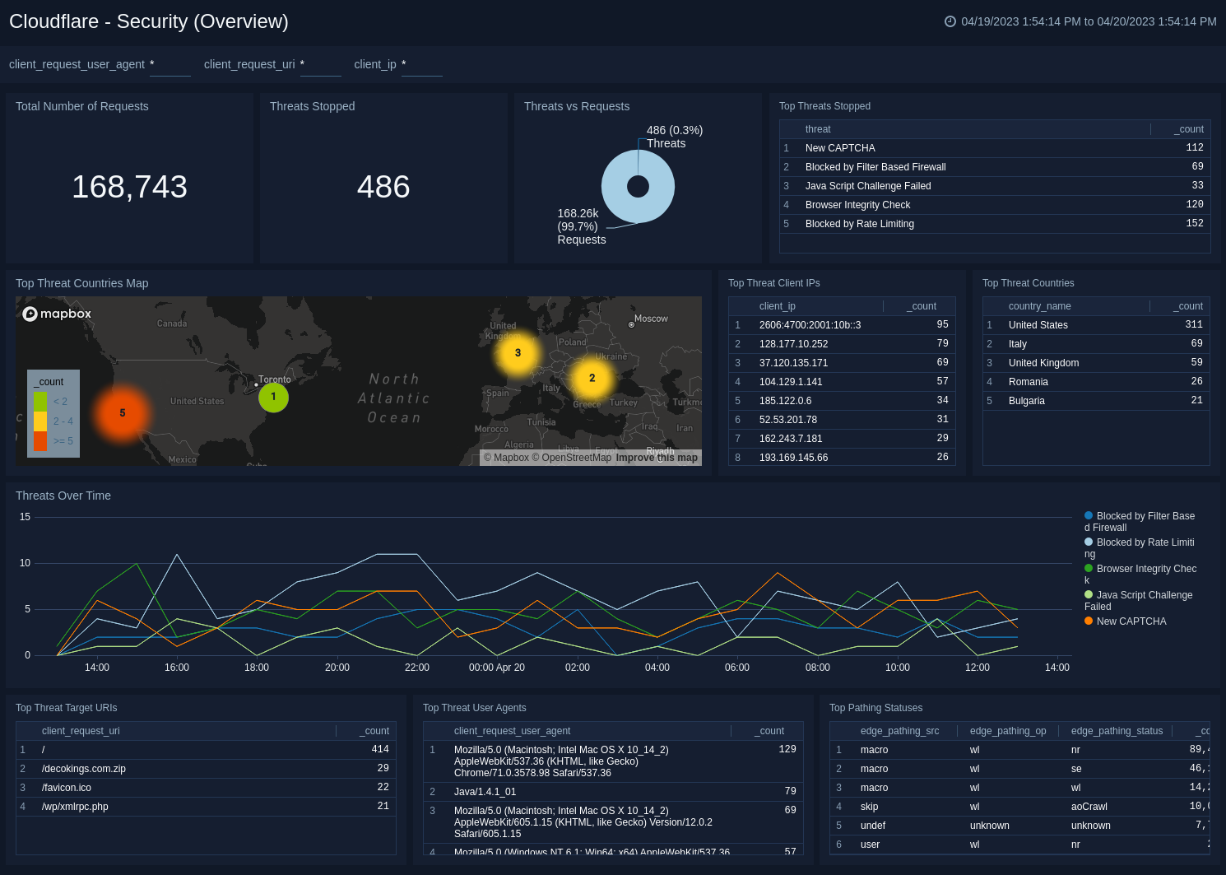Click the yellow bubble labeled 3 over the United Kingdom
This screenshot has height=875, width=1226.
click(518, 353)
